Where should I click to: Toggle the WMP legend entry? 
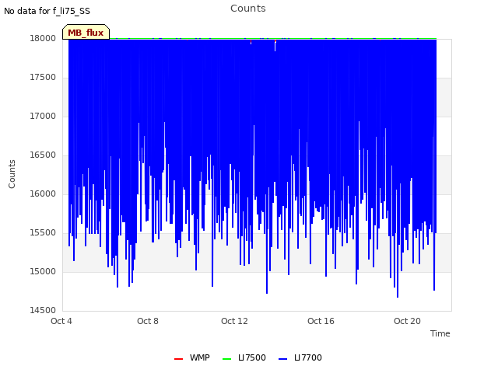click(192, 357)
